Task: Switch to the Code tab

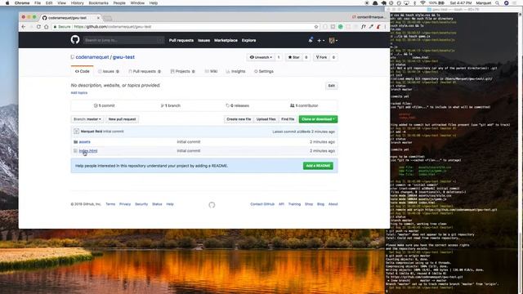Action: 82,71
